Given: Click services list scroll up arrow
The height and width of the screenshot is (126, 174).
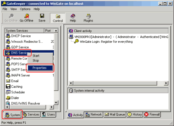Looking at the screenshot, I should tap(56, 30).
